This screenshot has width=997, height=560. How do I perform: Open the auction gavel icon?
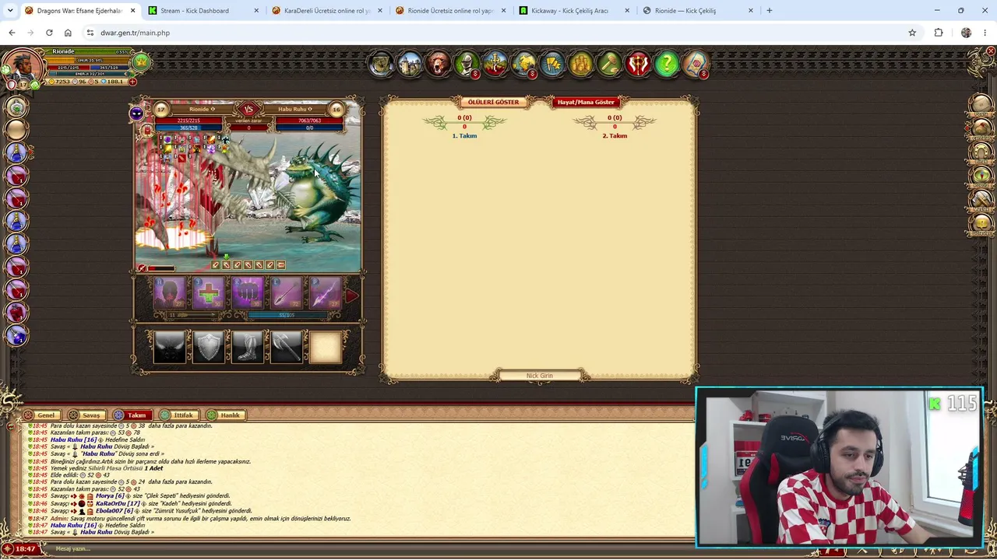pyautogui.click(x=610, y=64)
